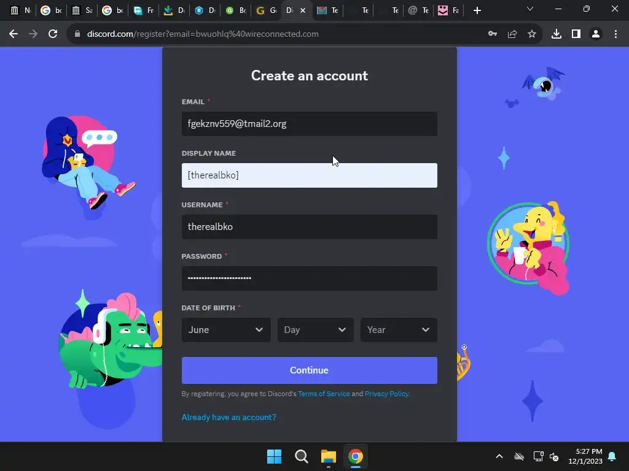Toggle the browser side panel

click(576, 34)
